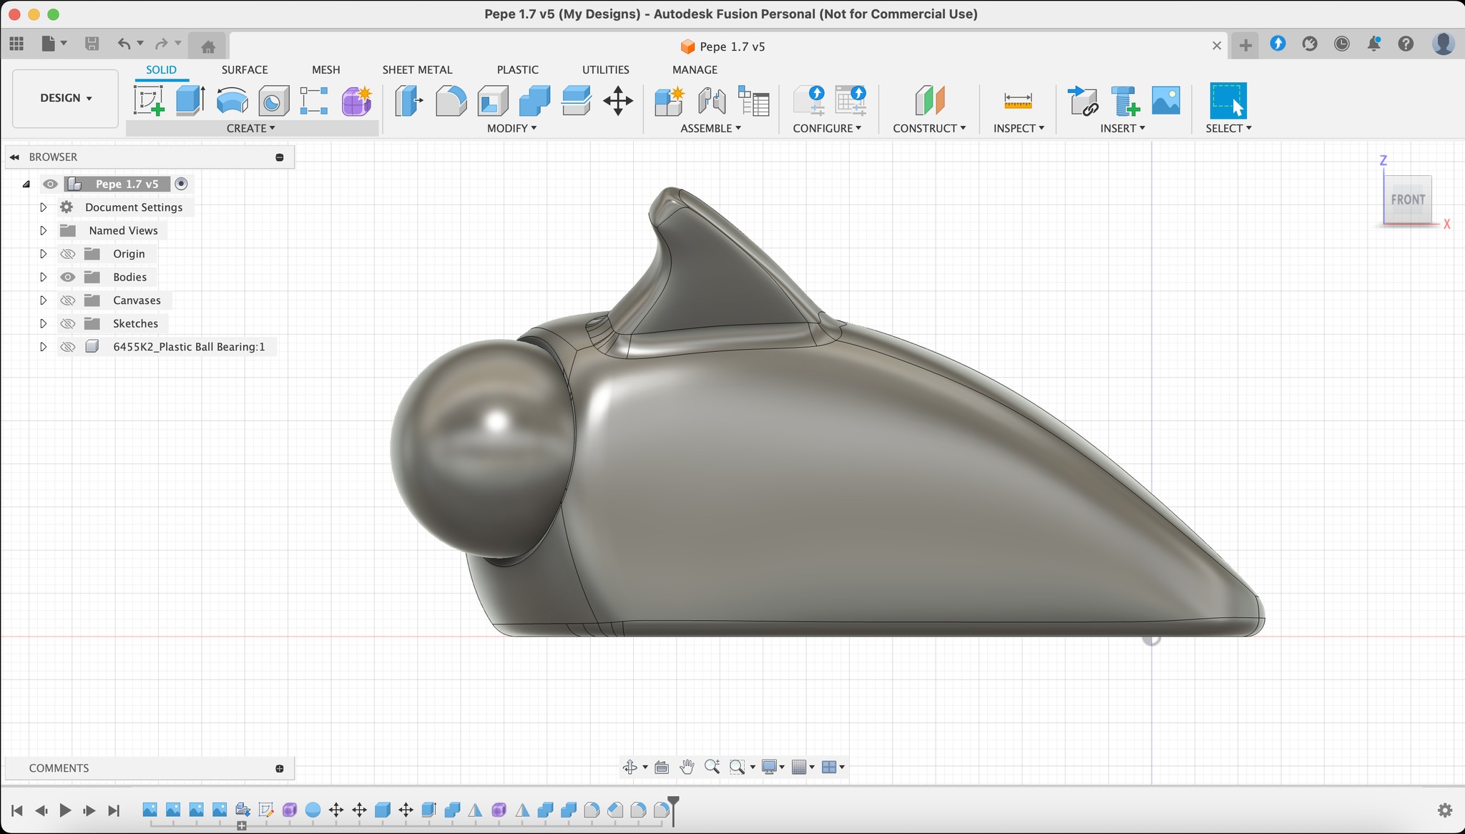Hide the Bodies folder
Viewport: 1465px width, 834px height.
click(68, 277)
